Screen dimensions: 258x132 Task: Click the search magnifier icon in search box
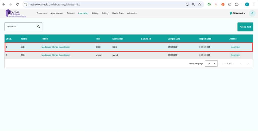pos(39,27)
